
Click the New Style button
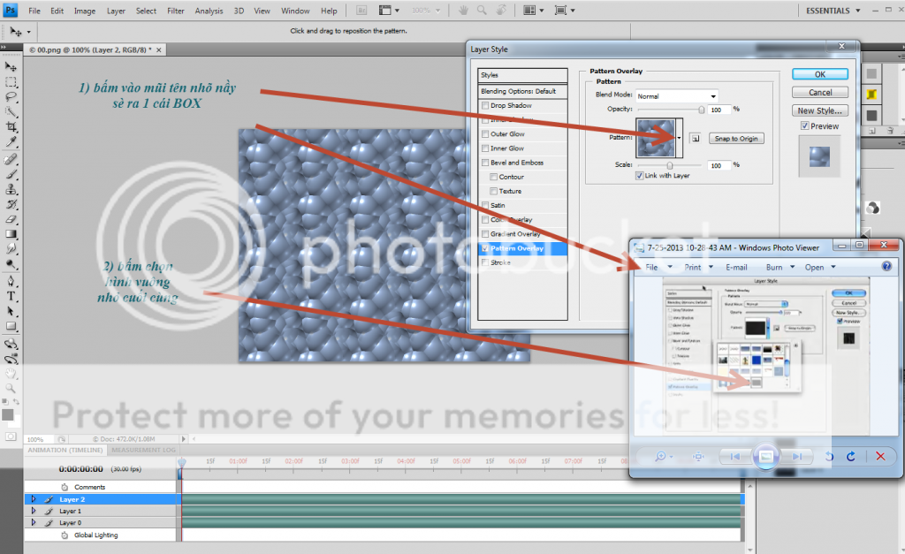click(x=820, y=111)
